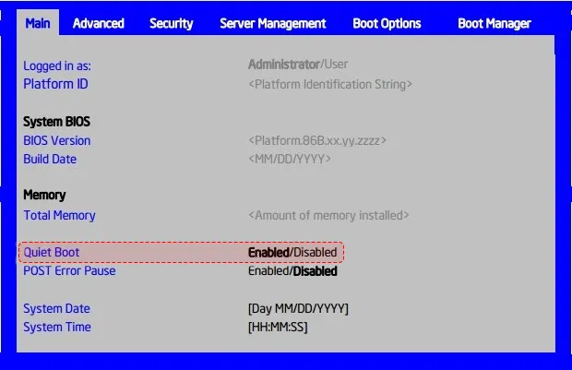Click the Build Date entry
The image size is (572, 370).
pos(50,160)
